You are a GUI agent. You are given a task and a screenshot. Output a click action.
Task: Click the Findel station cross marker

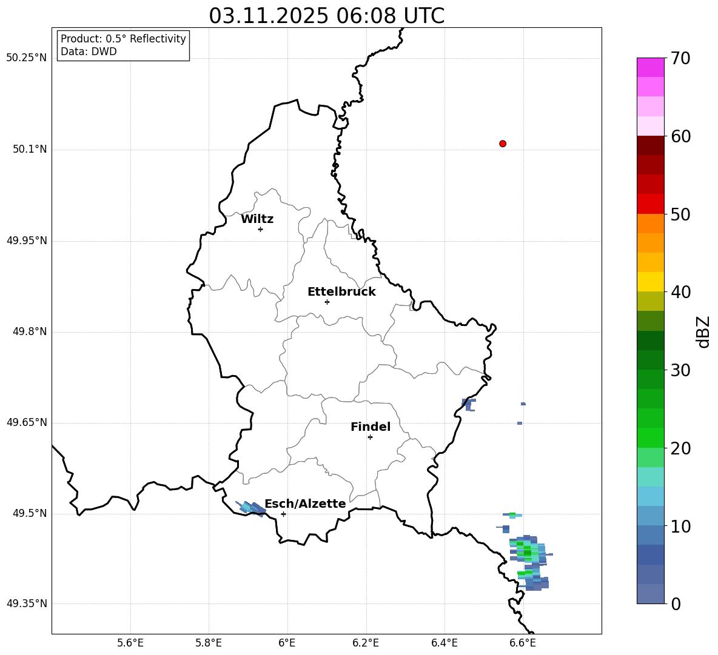[370, 437]
